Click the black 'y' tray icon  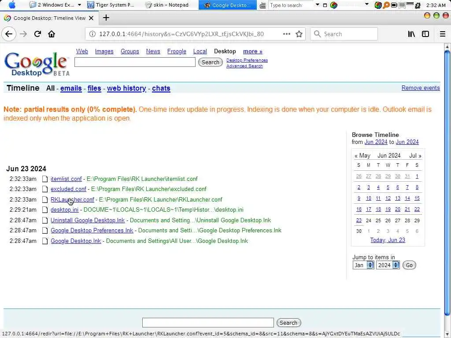point(418,5)
